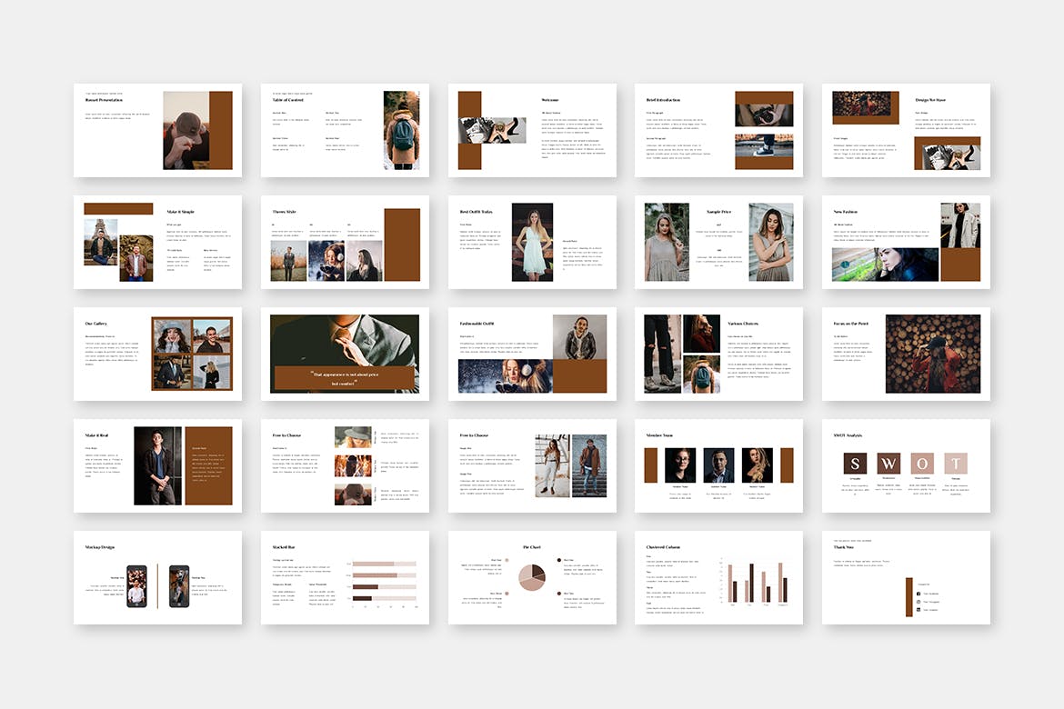This screenshot has height=709, width=1064.
Task: Select the pie chart graphic
Action: tap(531, 576)
